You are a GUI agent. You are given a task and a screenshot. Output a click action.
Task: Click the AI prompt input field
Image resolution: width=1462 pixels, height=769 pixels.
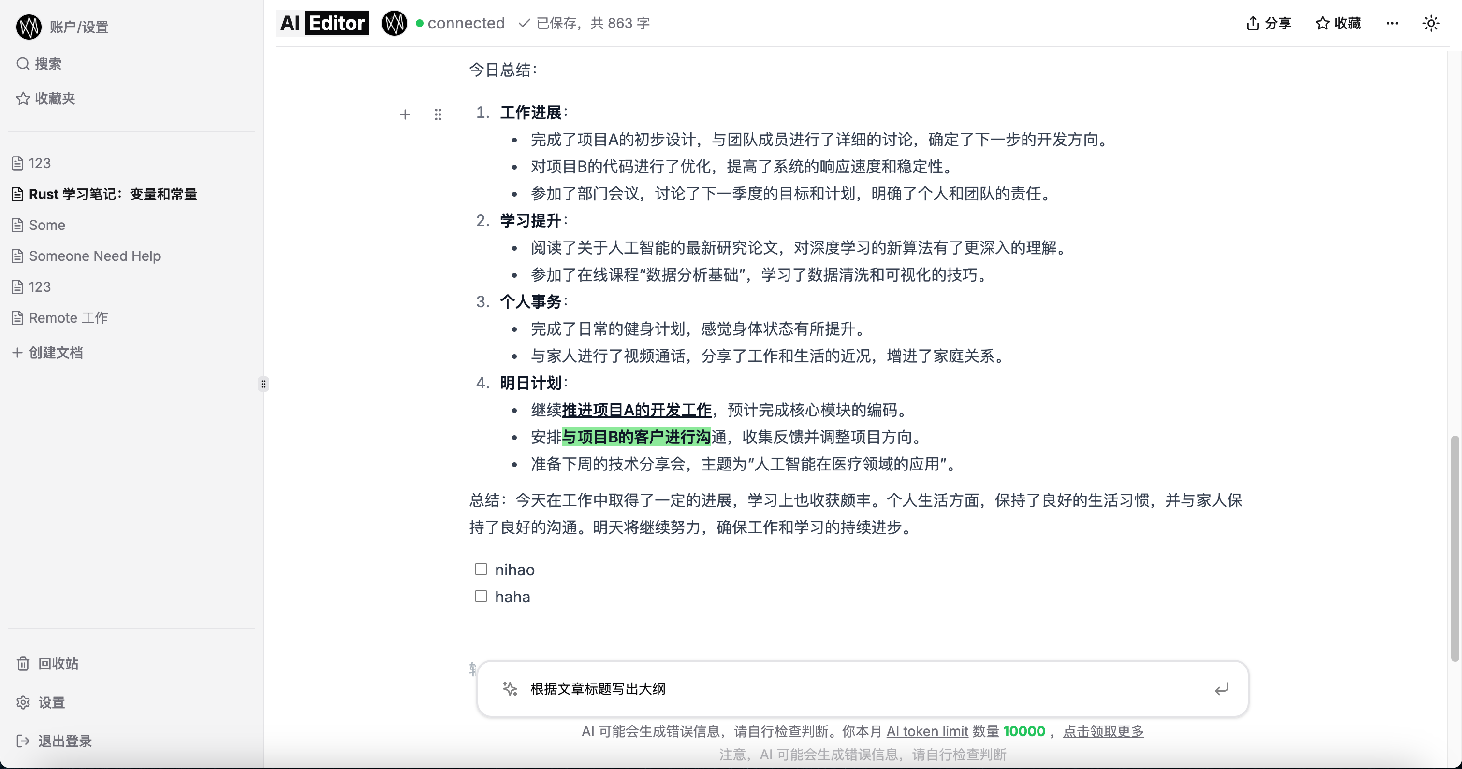[851, 688]
